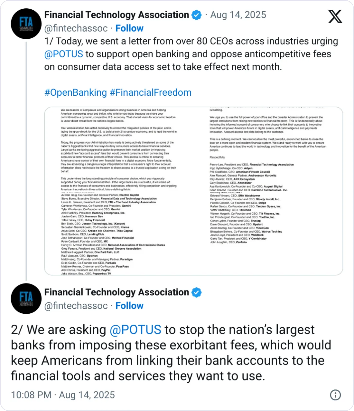The height and width of the screenshot is (411, 354).
Task: Follow @fintechassoc from the first tweet
Action: [129, 28]
